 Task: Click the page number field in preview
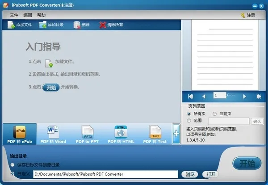(x=220, y=95)
